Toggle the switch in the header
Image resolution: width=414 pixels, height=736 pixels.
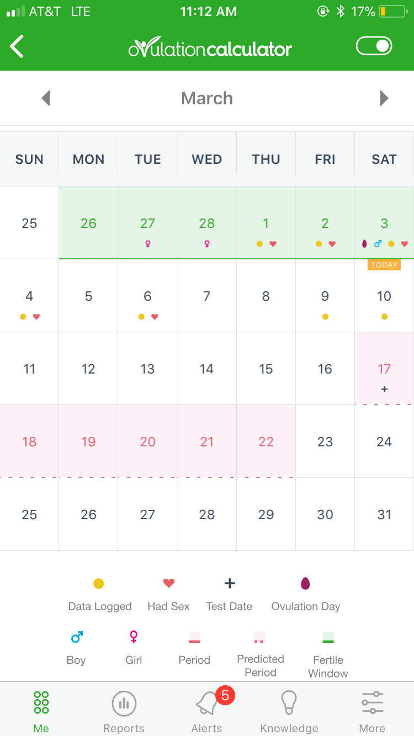(374, 46)
